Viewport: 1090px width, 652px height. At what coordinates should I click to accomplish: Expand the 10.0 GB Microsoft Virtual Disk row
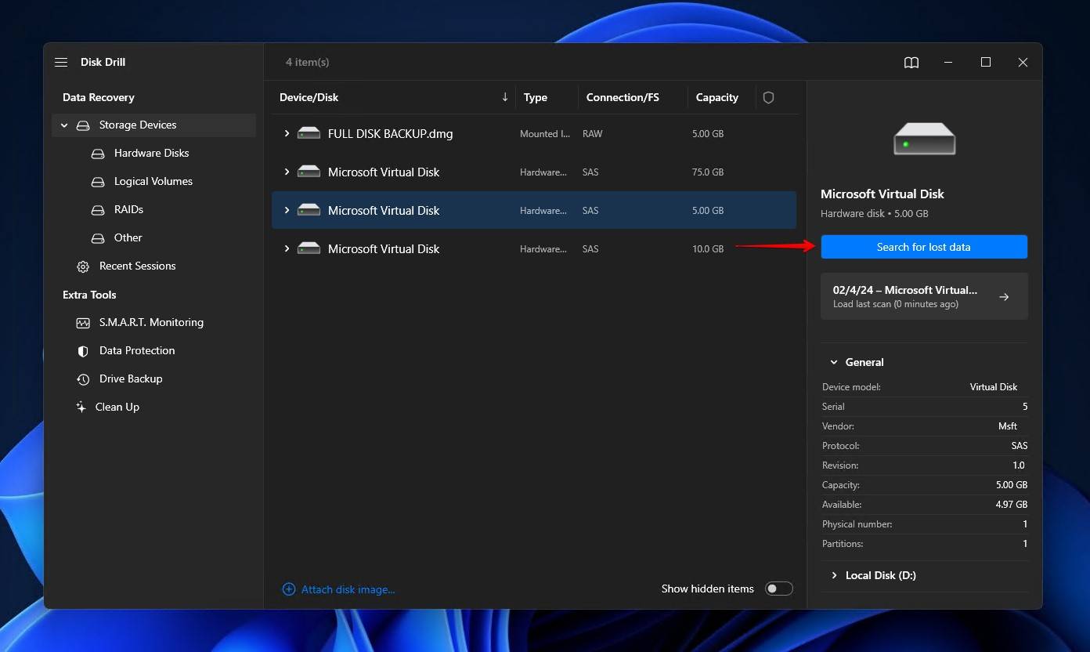click(287, 249)
